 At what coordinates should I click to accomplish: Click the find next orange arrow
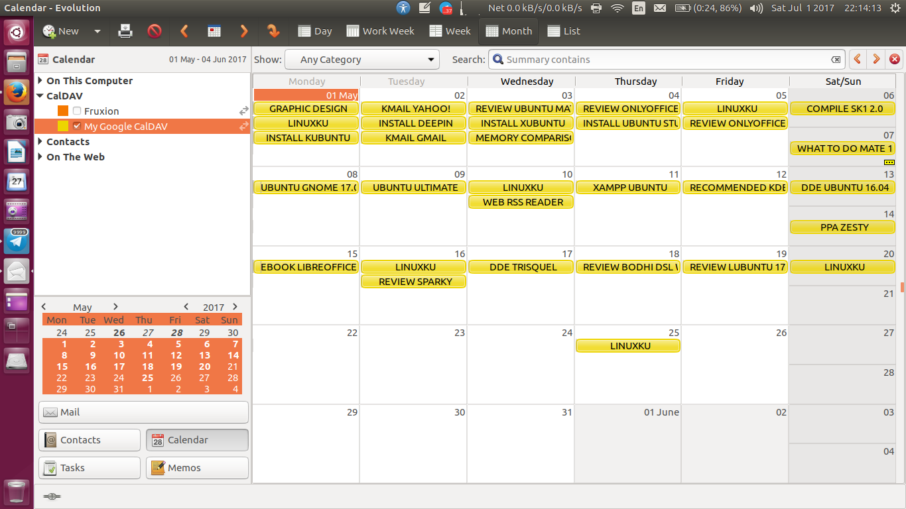click(x=876, y=60)
